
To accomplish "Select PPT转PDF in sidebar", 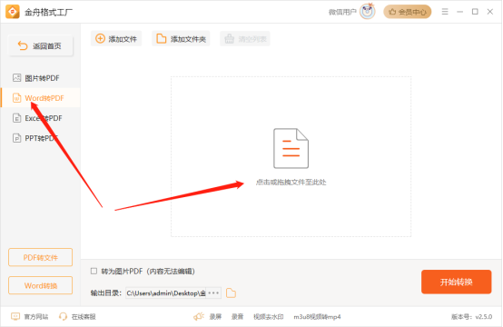I will coord(41,138).
